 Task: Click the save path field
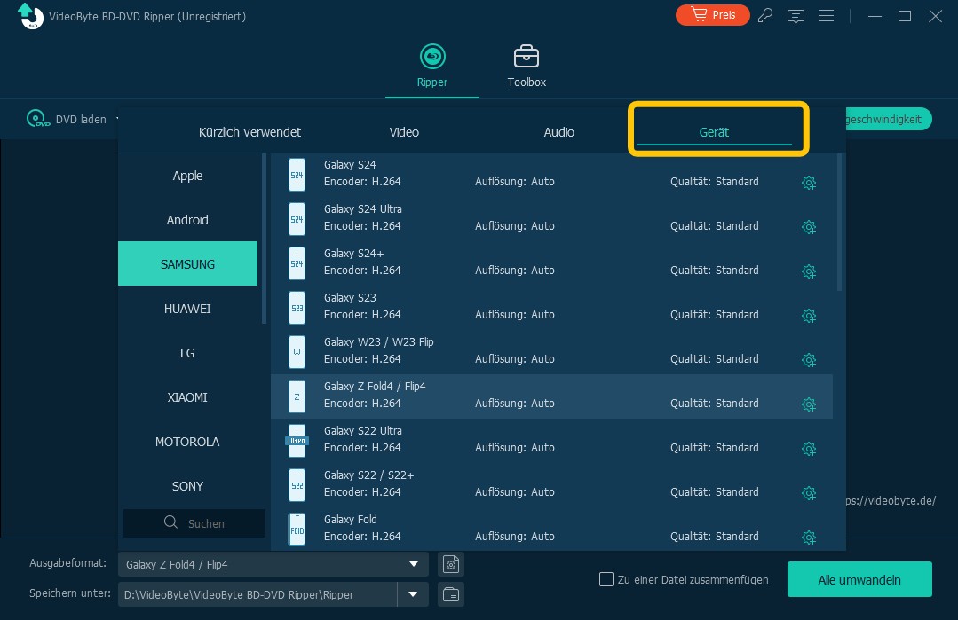(x=257, y=594)
